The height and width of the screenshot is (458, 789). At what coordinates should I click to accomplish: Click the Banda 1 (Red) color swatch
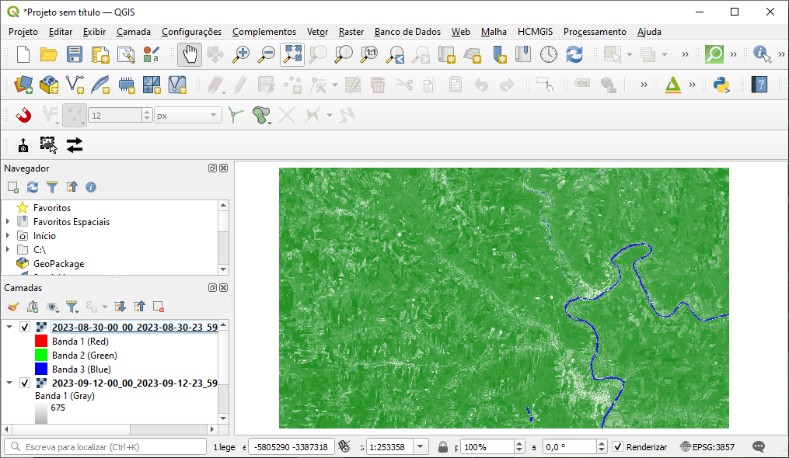click(x=42, y=342)
